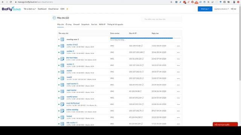Open the three-dot menu for oauth2-proxy
The image size is (241, 135).
[178, 98]
